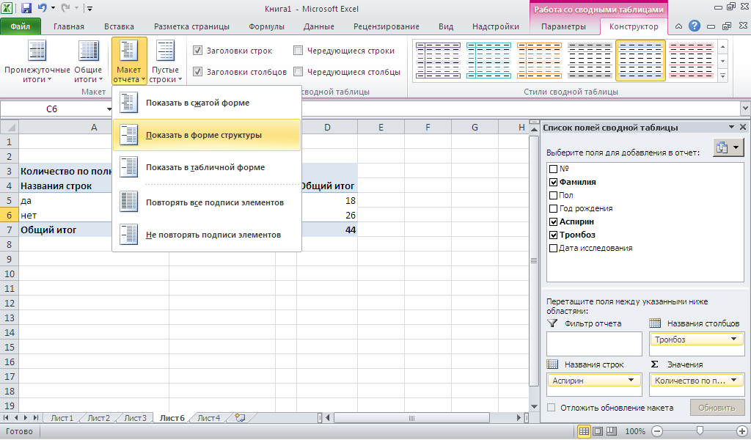
Task: Insert a new worksheet via the sheet tab icon
Action: [x=241, y=418]
